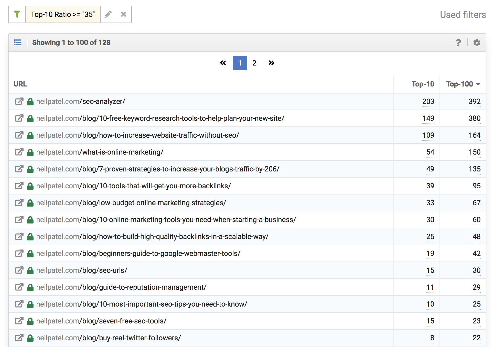Click the external link icon for 10-free-keyword-research-tools row

19,118
